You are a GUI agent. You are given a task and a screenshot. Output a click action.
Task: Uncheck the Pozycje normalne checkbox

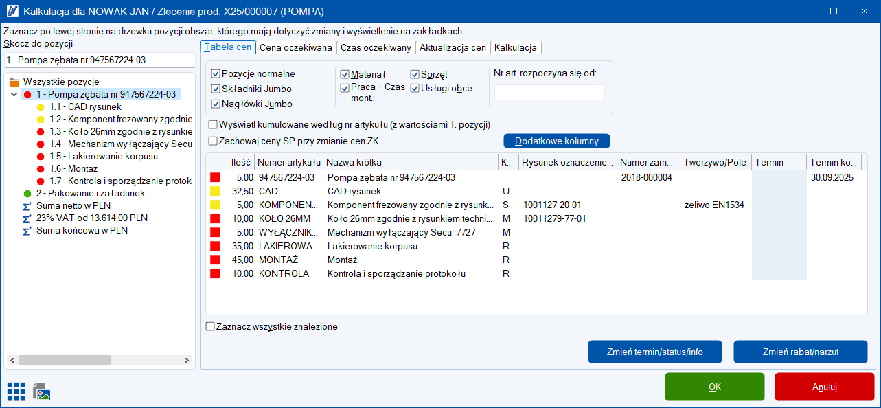point(216,73)
